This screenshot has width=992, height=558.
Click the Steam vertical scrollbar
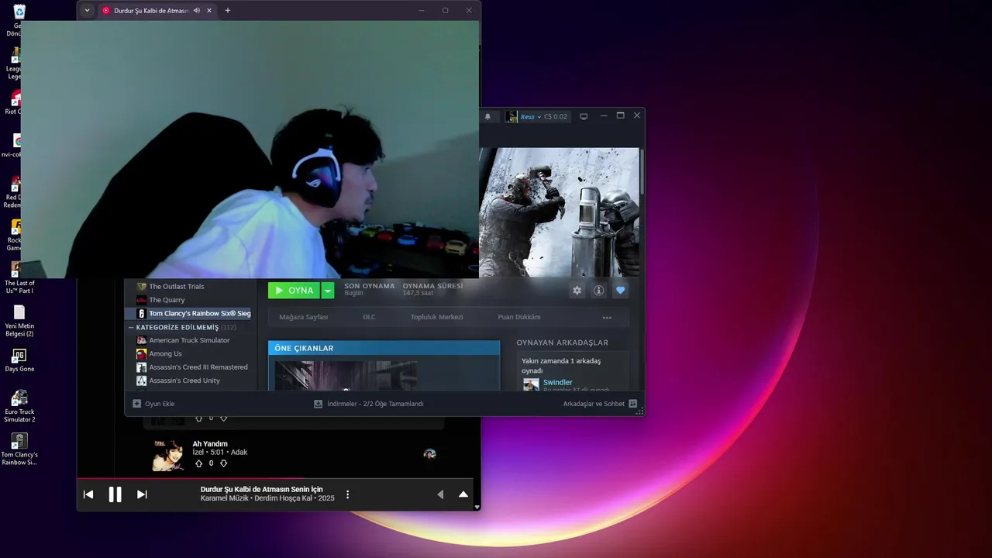(x=642, y=171)
